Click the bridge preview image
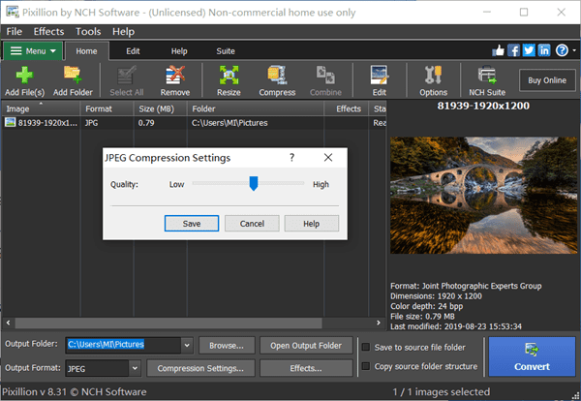 pyautogui.click(x=483, y=196)
